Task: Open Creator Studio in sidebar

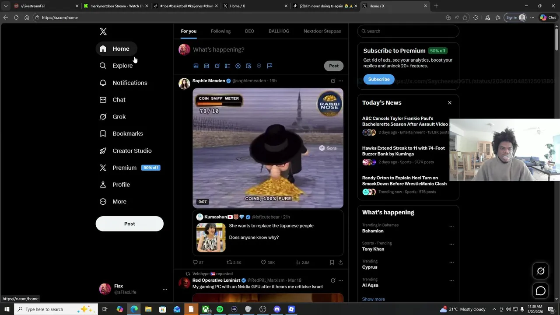Action: pos(126,150)
